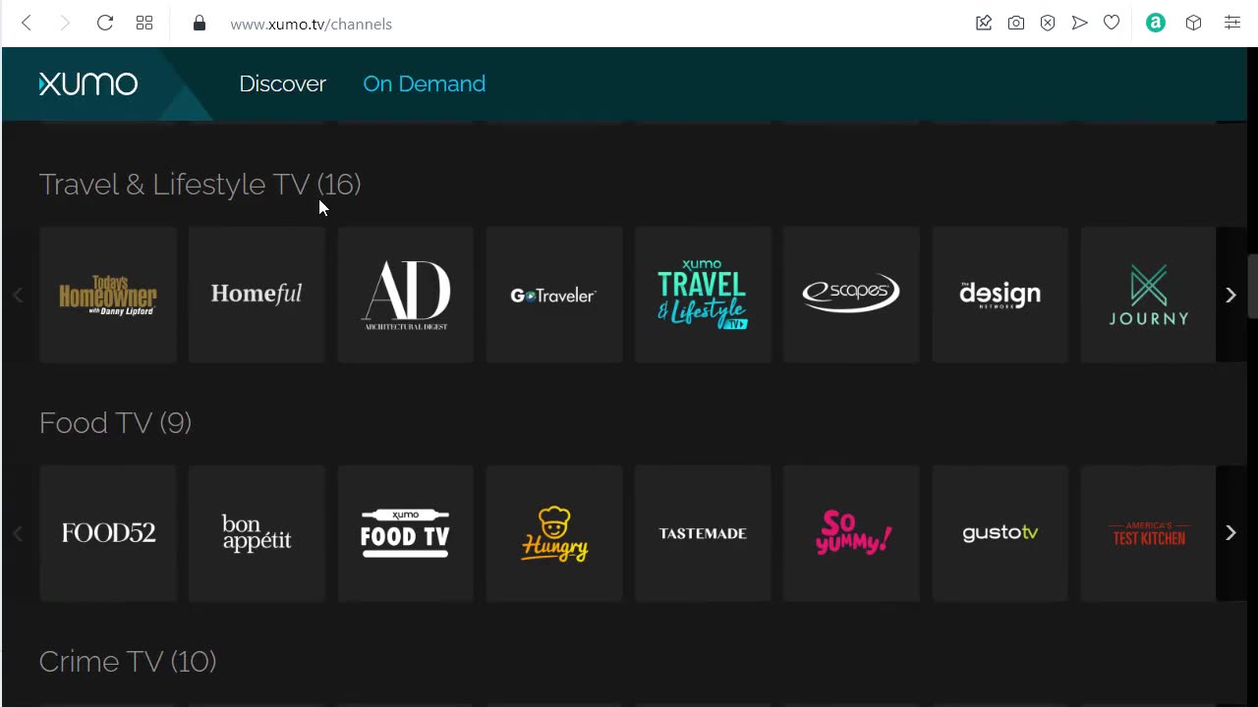Show next Food TV channels

coord(1230,533)
